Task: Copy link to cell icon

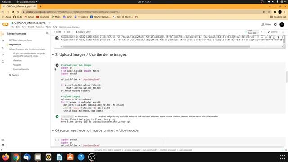Action: (x=266, y=37)
